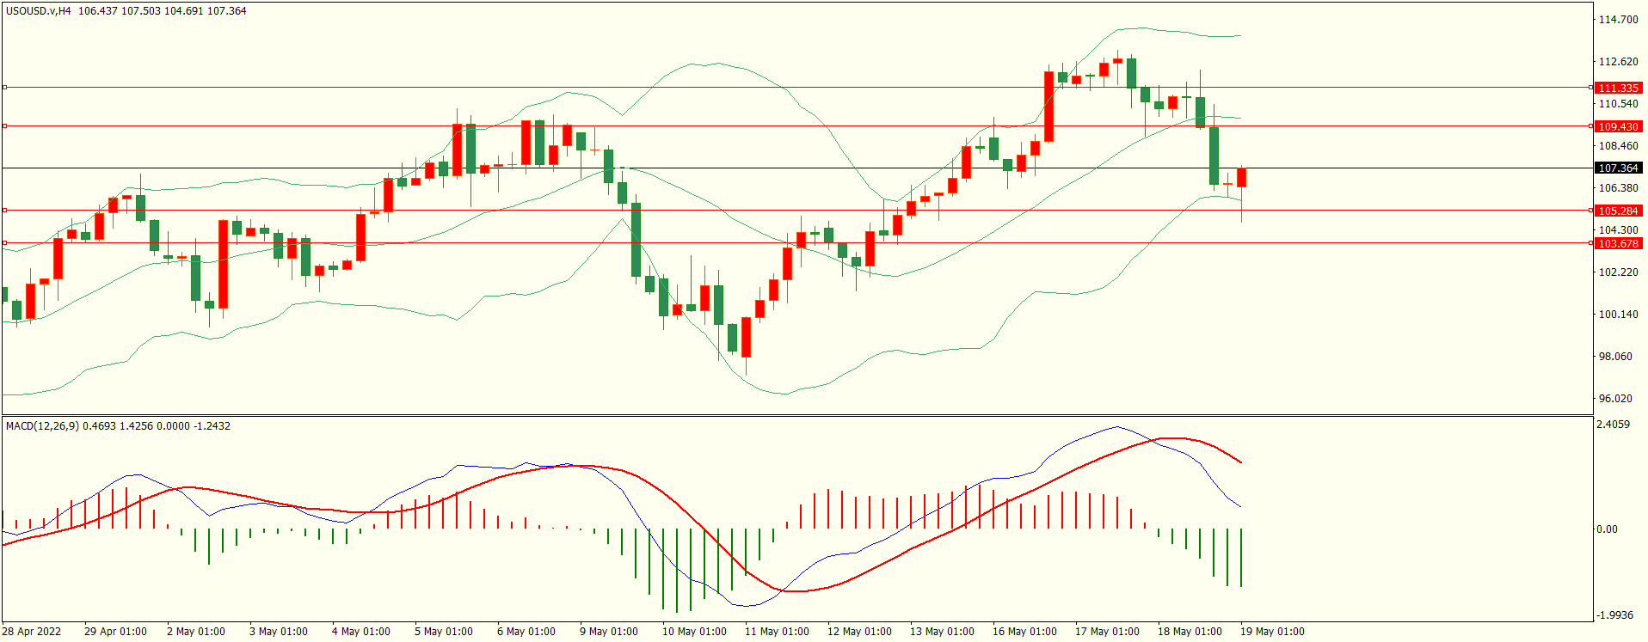
Task: Click the MACD scale -1.9936 value
Action: 1614,615
